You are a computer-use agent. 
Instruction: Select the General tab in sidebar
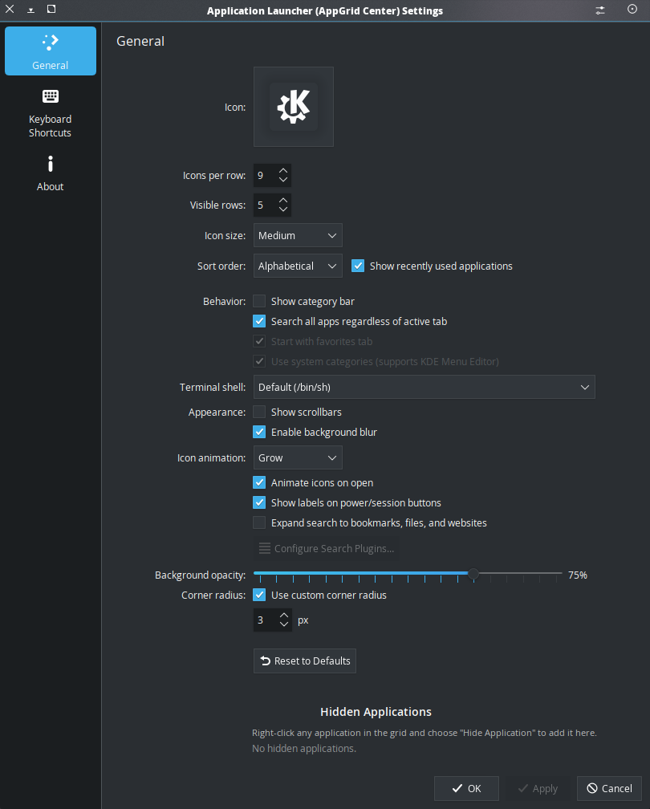coord(50,51)
